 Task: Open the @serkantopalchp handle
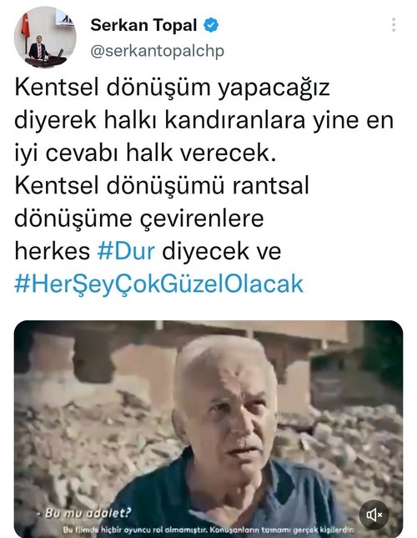point(158,51)
